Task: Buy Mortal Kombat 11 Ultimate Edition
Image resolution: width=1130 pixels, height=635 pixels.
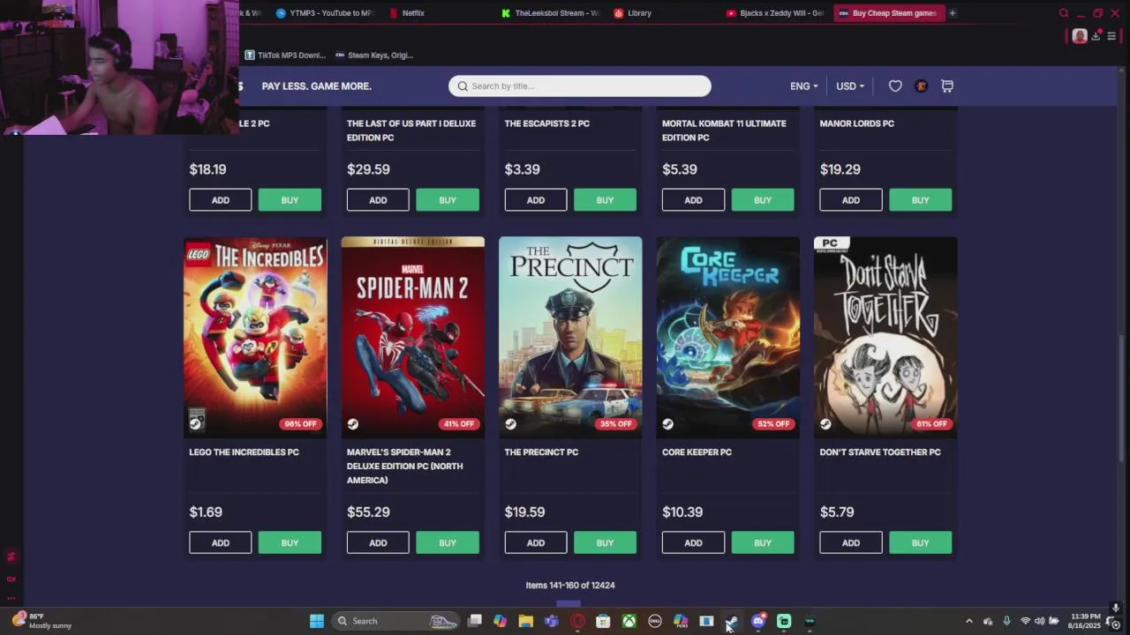Action: pyautogui.click(x=763, y=200)
